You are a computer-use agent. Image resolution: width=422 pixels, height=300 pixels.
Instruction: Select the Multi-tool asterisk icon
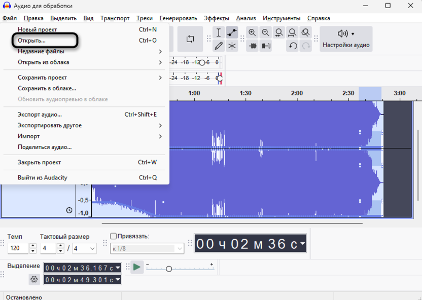click(232, 46)
